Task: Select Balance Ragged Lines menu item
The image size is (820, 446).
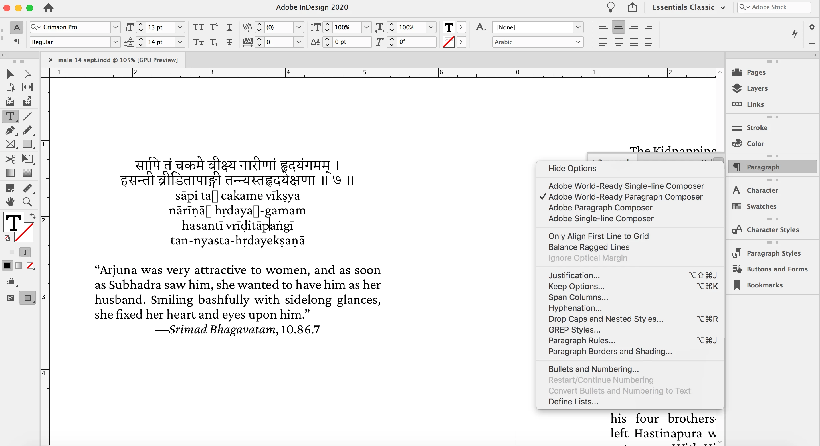Action: [589, 247]
